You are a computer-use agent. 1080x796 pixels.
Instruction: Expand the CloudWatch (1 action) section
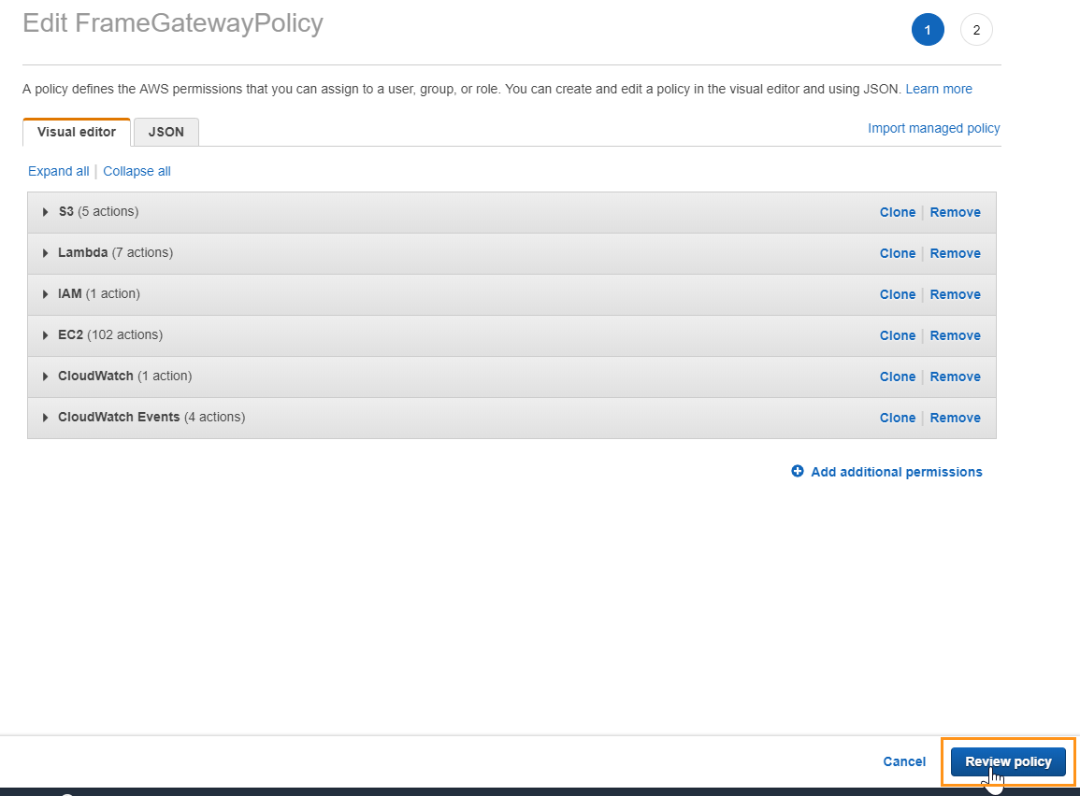(x=45, y=376)
